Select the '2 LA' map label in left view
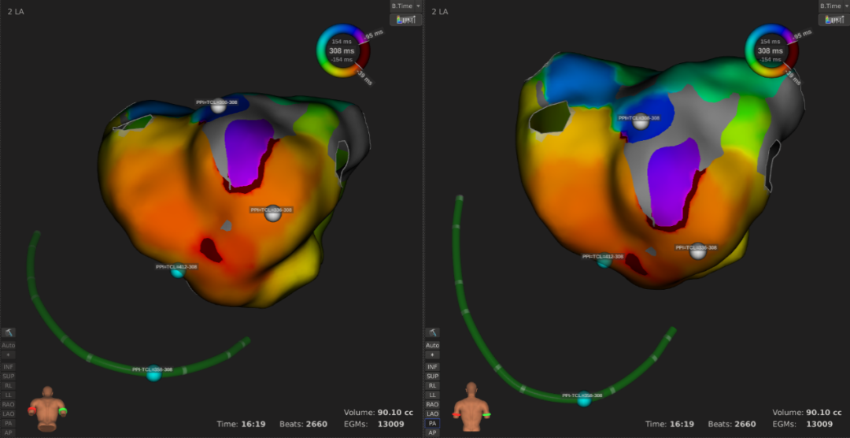This screenshot has height=438, width=850. [x=14, y=12]
